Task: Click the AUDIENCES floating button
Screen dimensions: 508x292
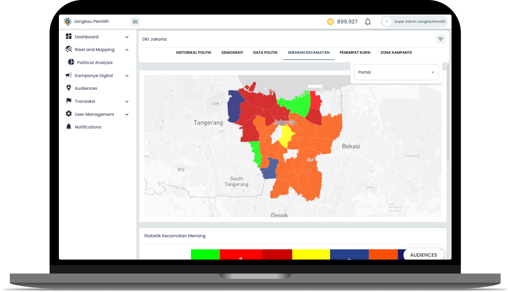Action: point(423,255)
